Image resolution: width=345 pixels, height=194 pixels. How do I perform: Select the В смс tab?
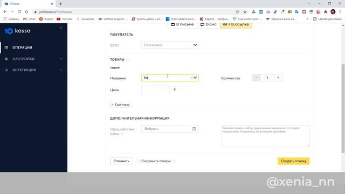pyautogui.click(x=209, y=25)
